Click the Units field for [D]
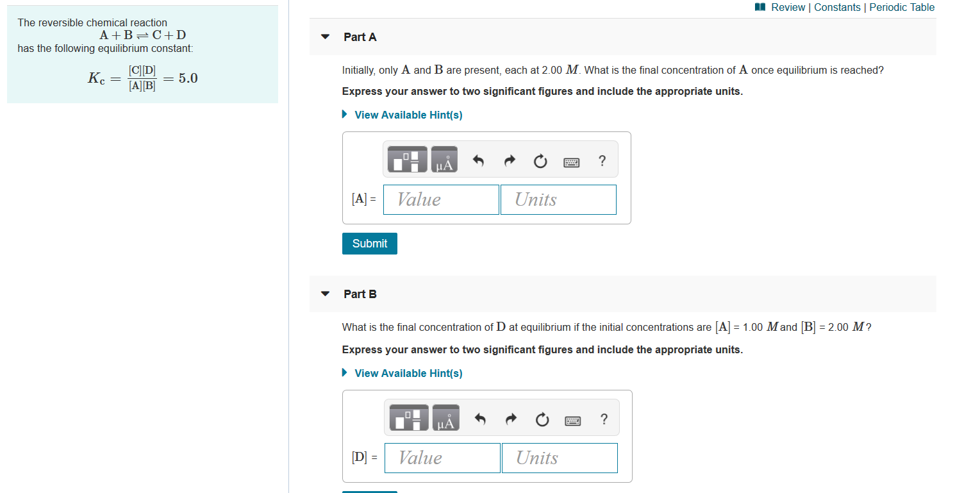This screenshot has height=493, width=955. [x=559, y=458]
